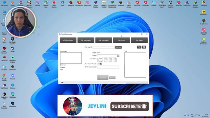Click the status bar progress bar
Viewport: 210px width, 118px height.
tap(137, 83)
